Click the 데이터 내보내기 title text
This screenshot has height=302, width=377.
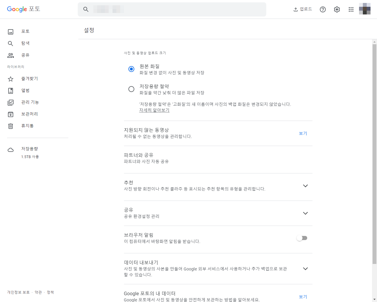tap(141, 262)
